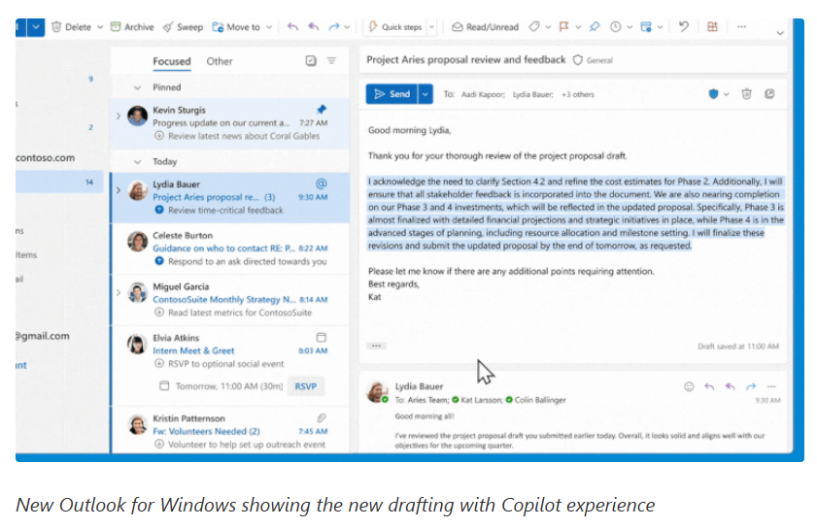Open the toolbar more options ellipsis
The width and height of the screenshot is (817, 529).
pos(741,26)
